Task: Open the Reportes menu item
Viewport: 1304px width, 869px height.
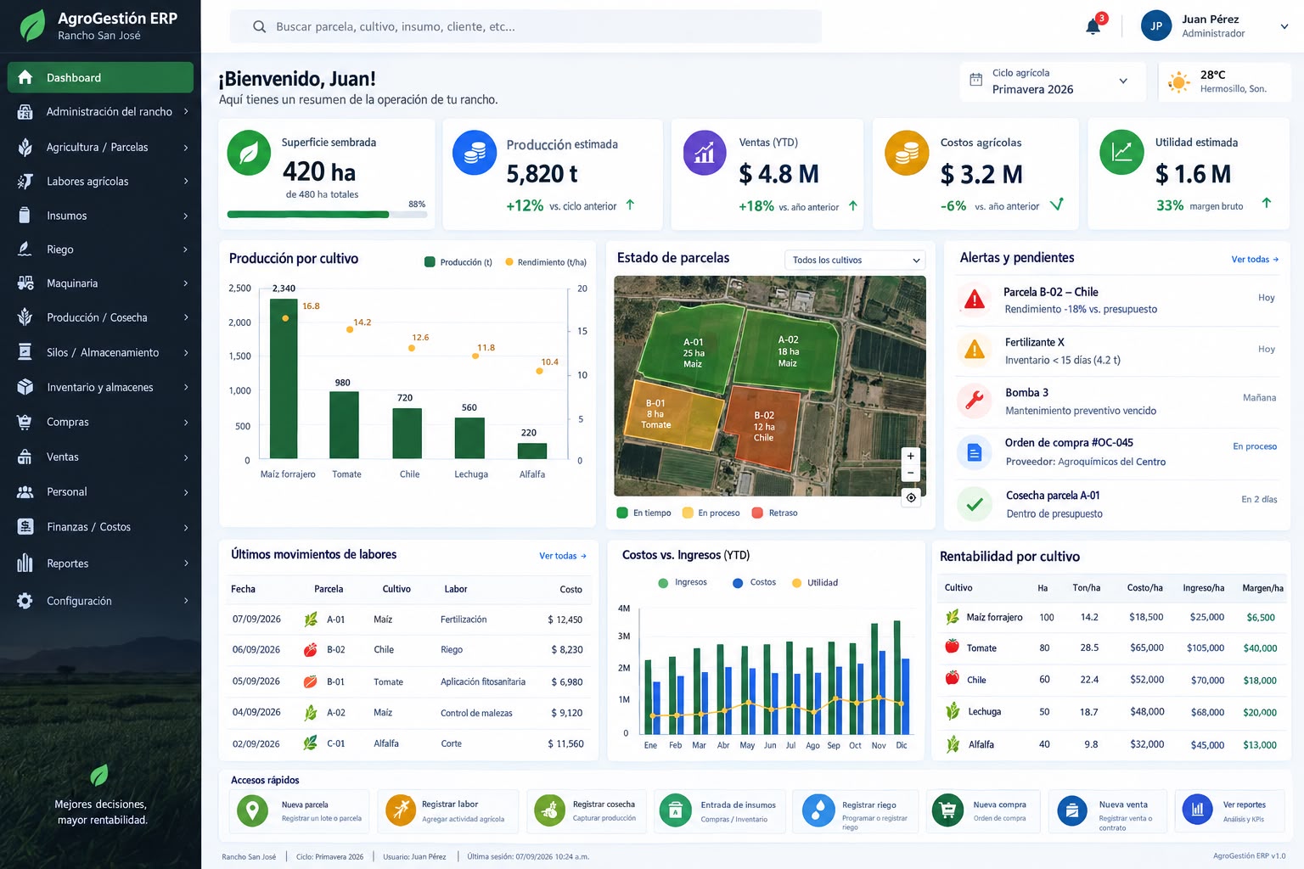Action: tap(100, 563)
